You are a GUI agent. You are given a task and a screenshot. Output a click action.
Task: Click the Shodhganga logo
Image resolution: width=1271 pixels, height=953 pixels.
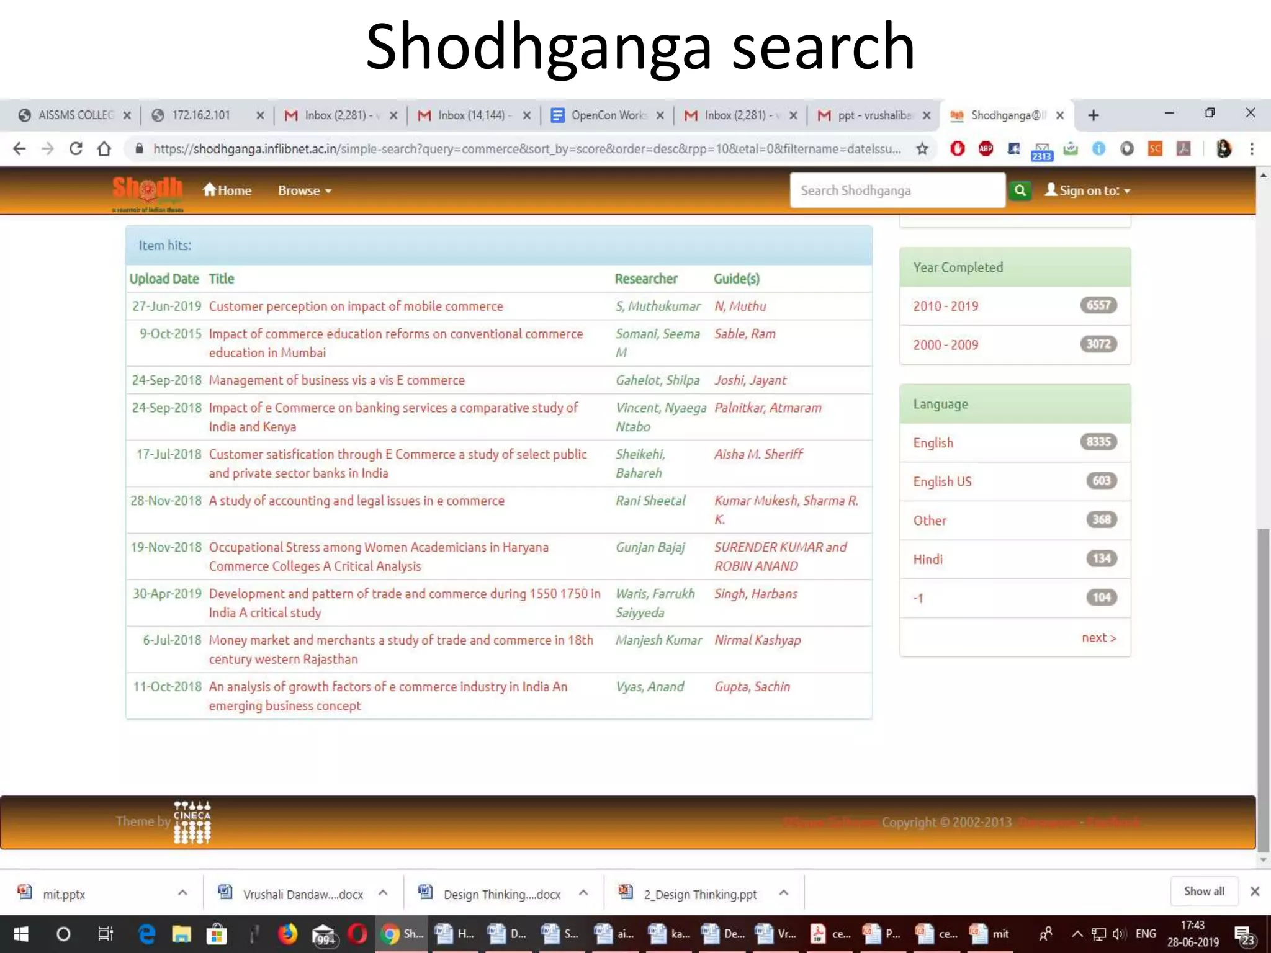148,193
